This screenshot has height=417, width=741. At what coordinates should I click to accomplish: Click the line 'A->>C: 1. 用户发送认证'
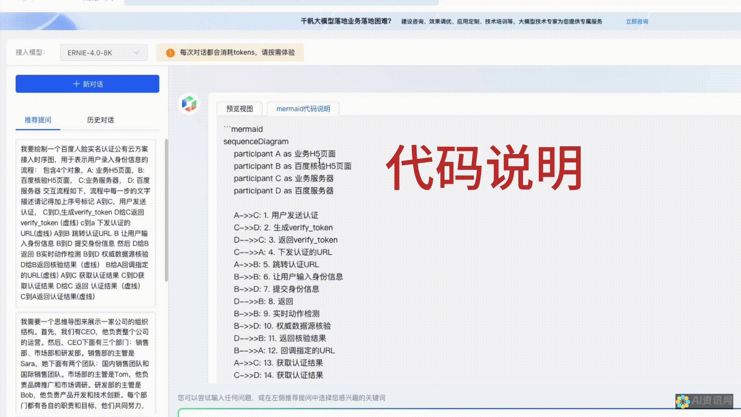coord(276,215)
